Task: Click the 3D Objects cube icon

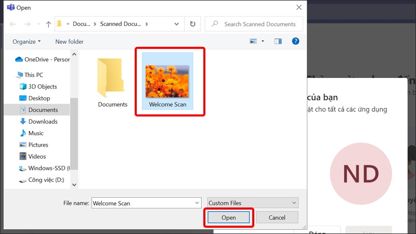Action: (23, 86)
